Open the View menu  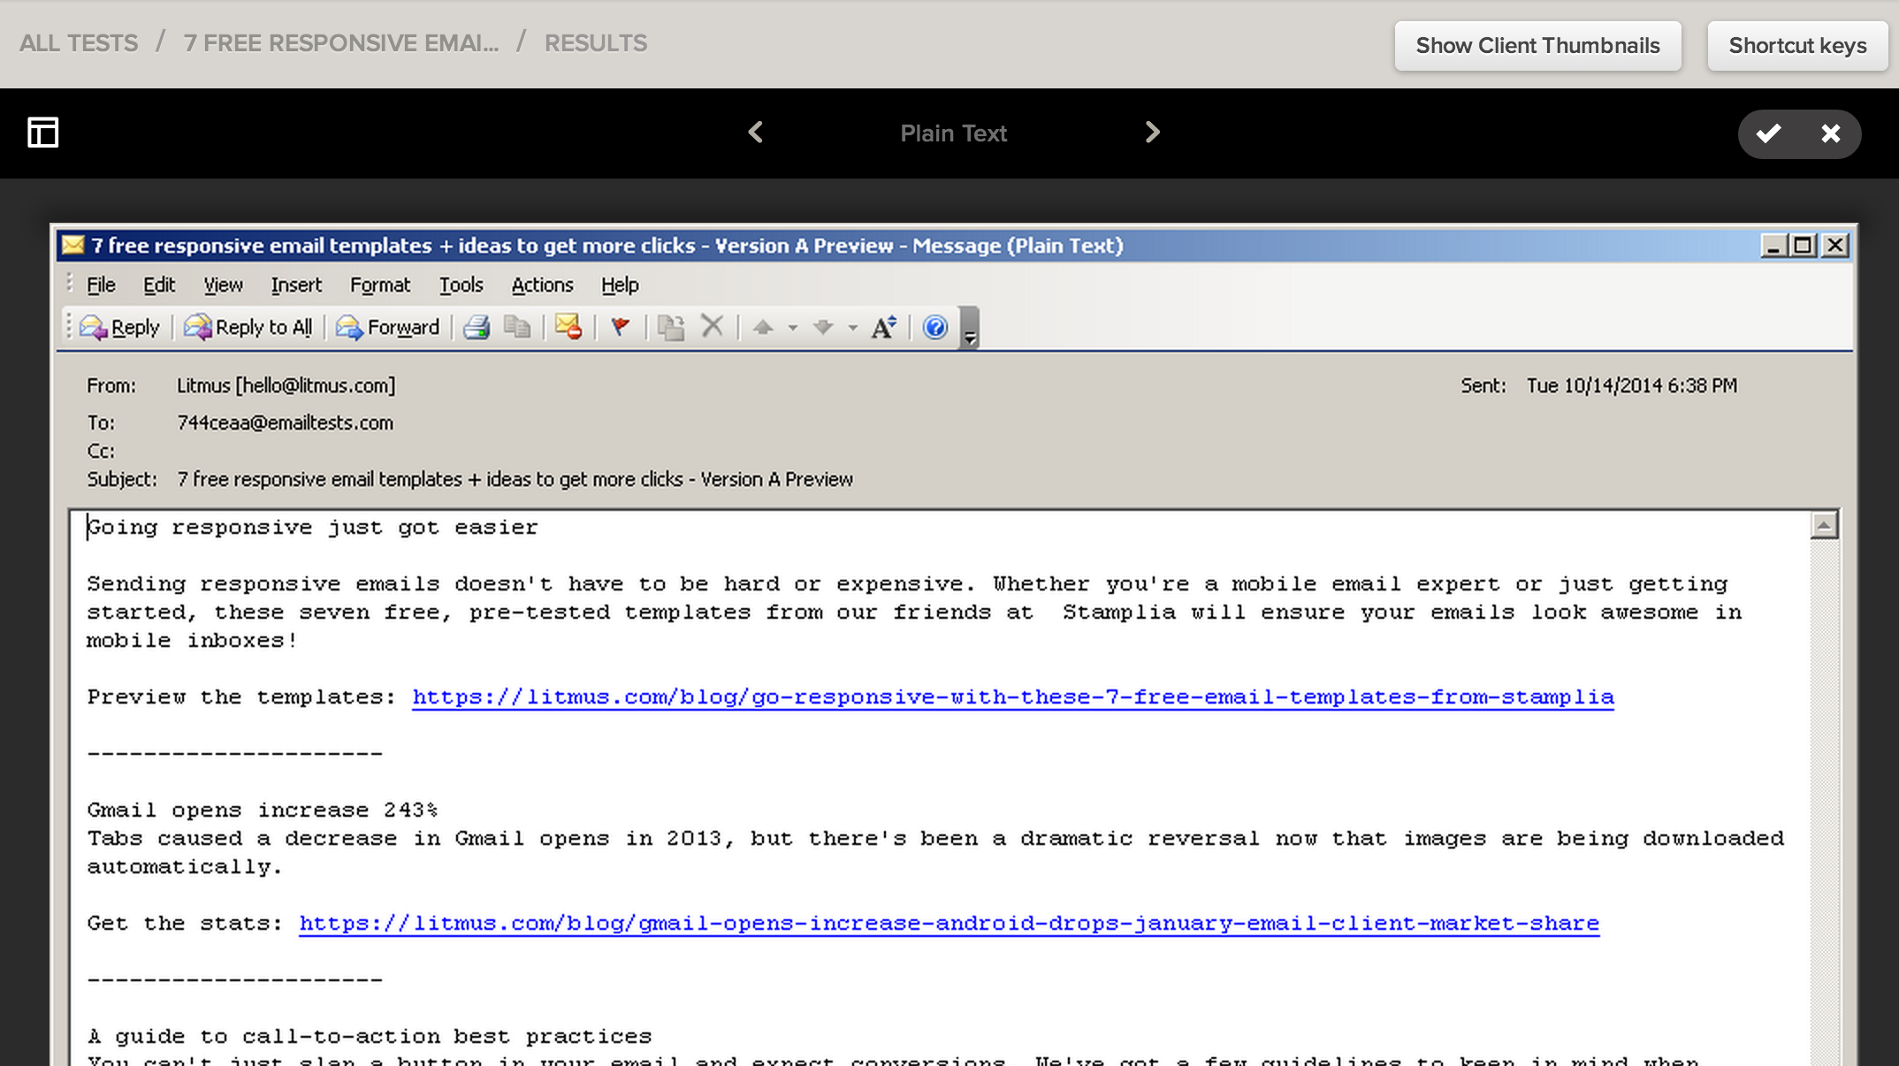coord(223,285)
